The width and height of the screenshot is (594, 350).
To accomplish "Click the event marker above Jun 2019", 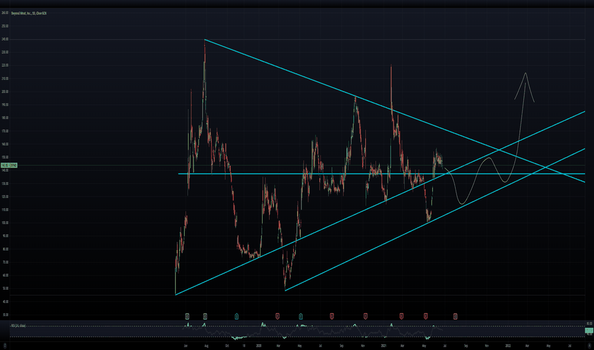I will 187,316.
